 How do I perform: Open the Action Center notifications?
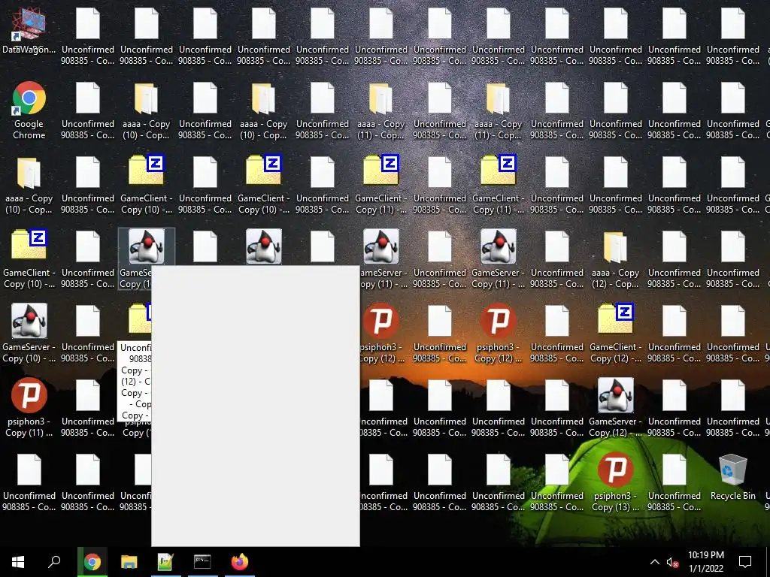[745, 562]
